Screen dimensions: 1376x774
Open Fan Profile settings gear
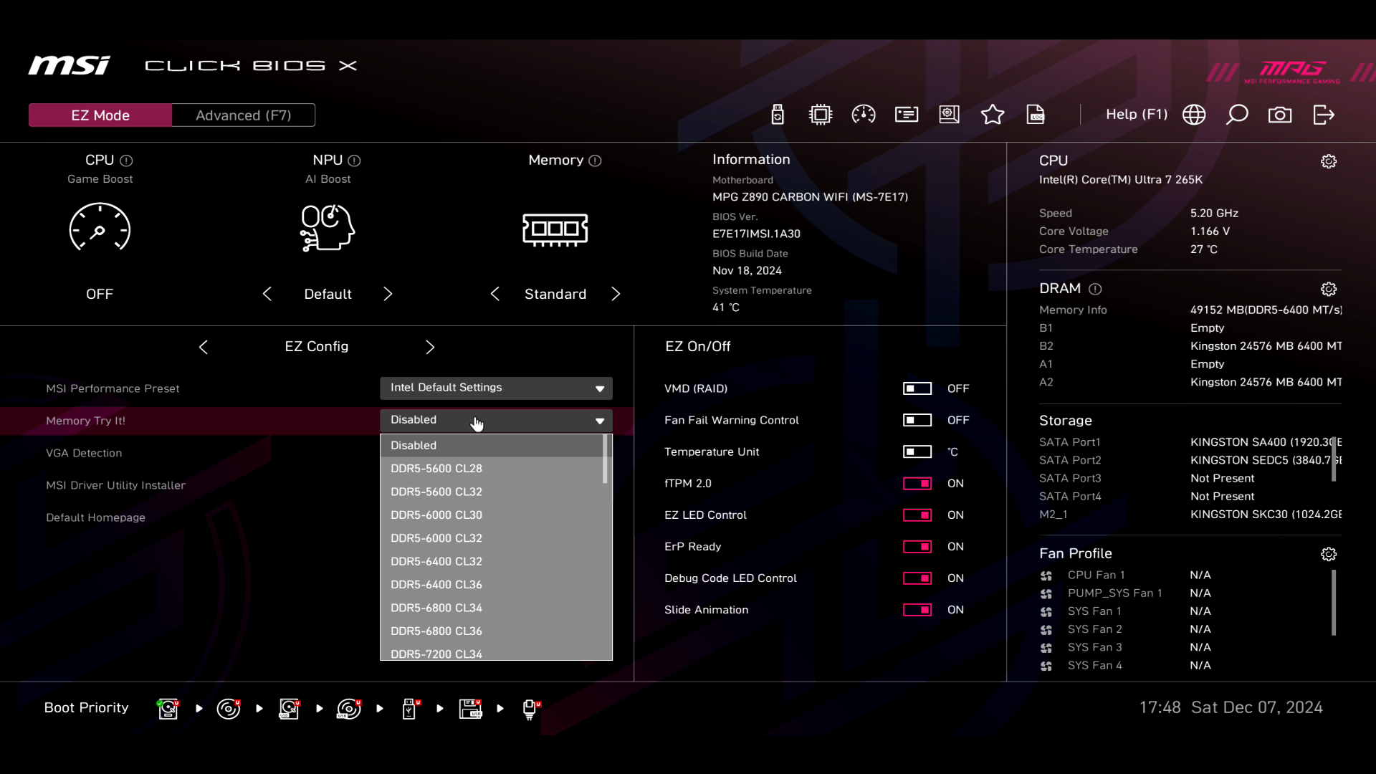coord(1329,554)
